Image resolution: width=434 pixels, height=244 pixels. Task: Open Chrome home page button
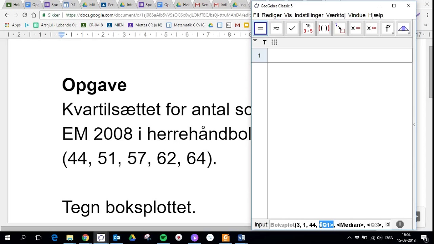[x=34, y=15]
